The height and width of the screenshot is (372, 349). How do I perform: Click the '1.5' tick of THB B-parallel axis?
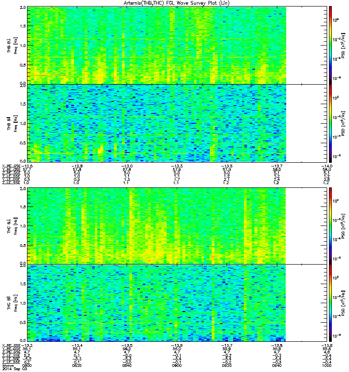point(23,104)
